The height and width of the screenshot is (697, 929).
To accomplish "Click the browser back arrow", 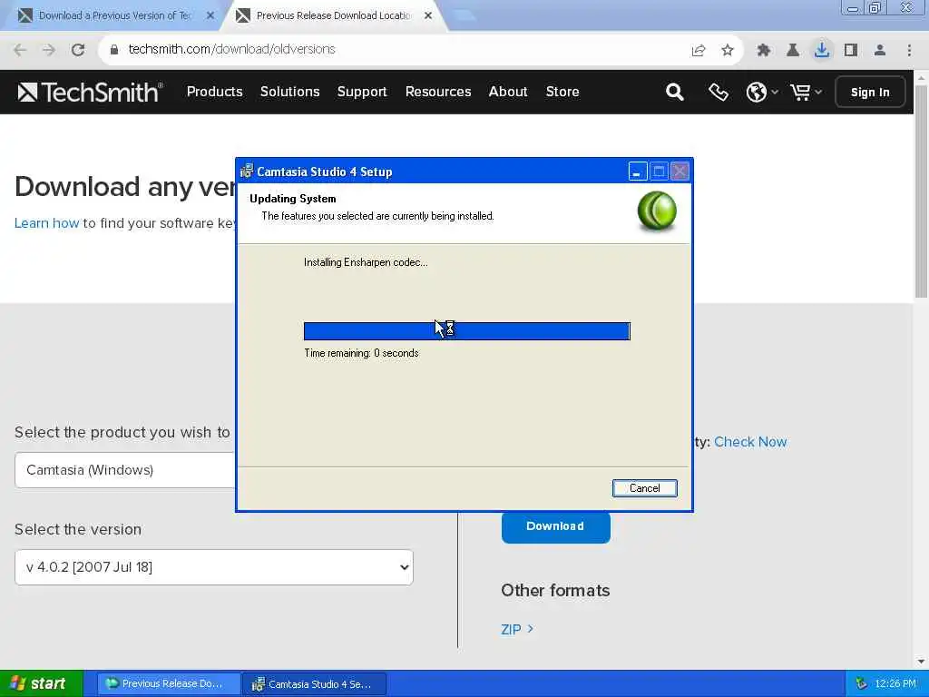I will pos(20,50).
